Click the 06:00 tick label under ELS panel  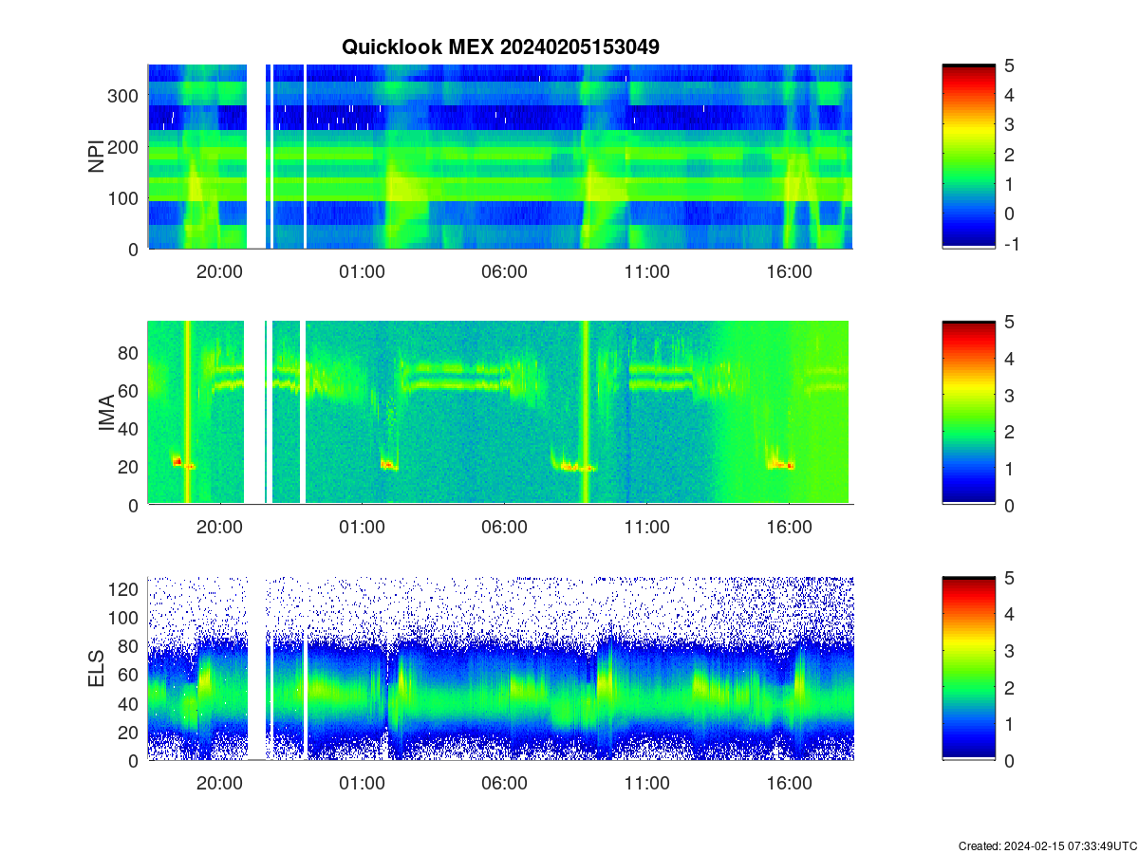pos(504,784)
